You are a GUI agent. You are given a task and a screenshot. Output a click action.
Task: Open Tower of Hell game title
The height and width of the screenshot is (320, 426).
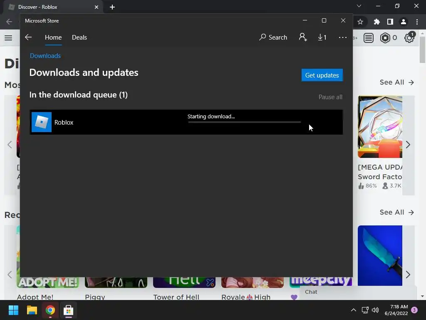(x=176, y=297)
